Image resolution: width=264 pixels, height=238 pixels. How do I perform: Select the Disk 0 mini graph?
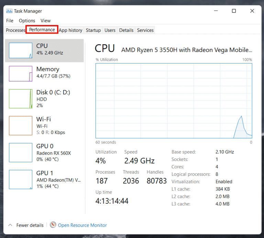pyautogui.click(x=21, y=99)
